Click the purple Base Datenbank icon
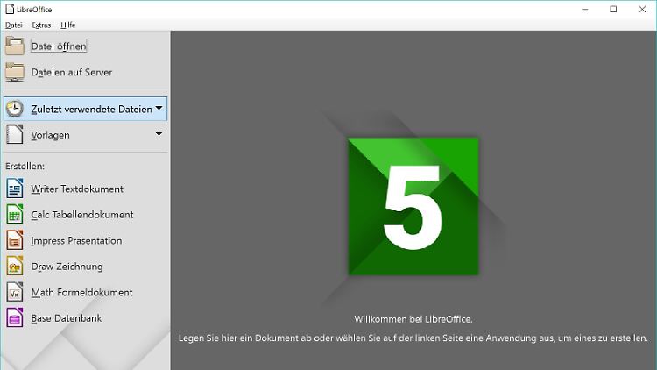 coord(15,318)
